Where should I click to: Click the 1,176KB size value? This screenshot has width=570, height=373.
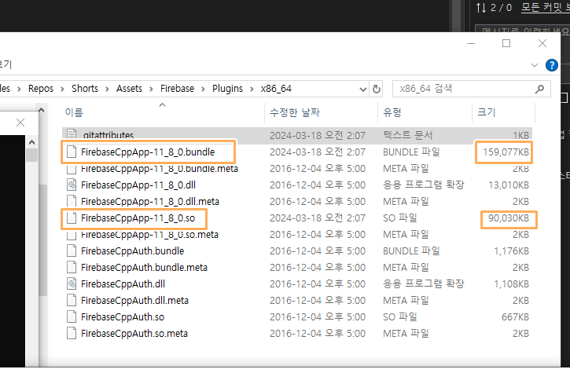click(511, 251)
